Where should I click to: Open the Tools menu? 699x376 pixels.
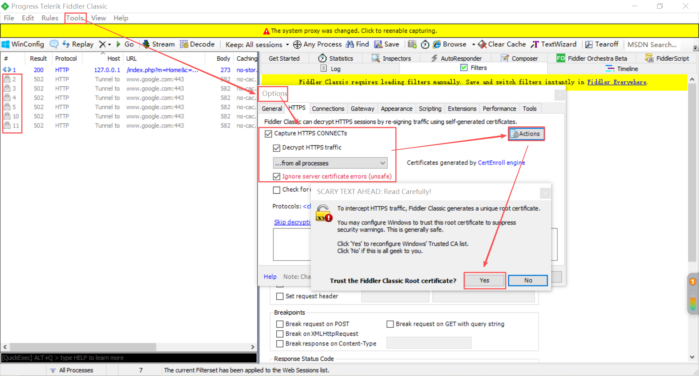point(75,18)
